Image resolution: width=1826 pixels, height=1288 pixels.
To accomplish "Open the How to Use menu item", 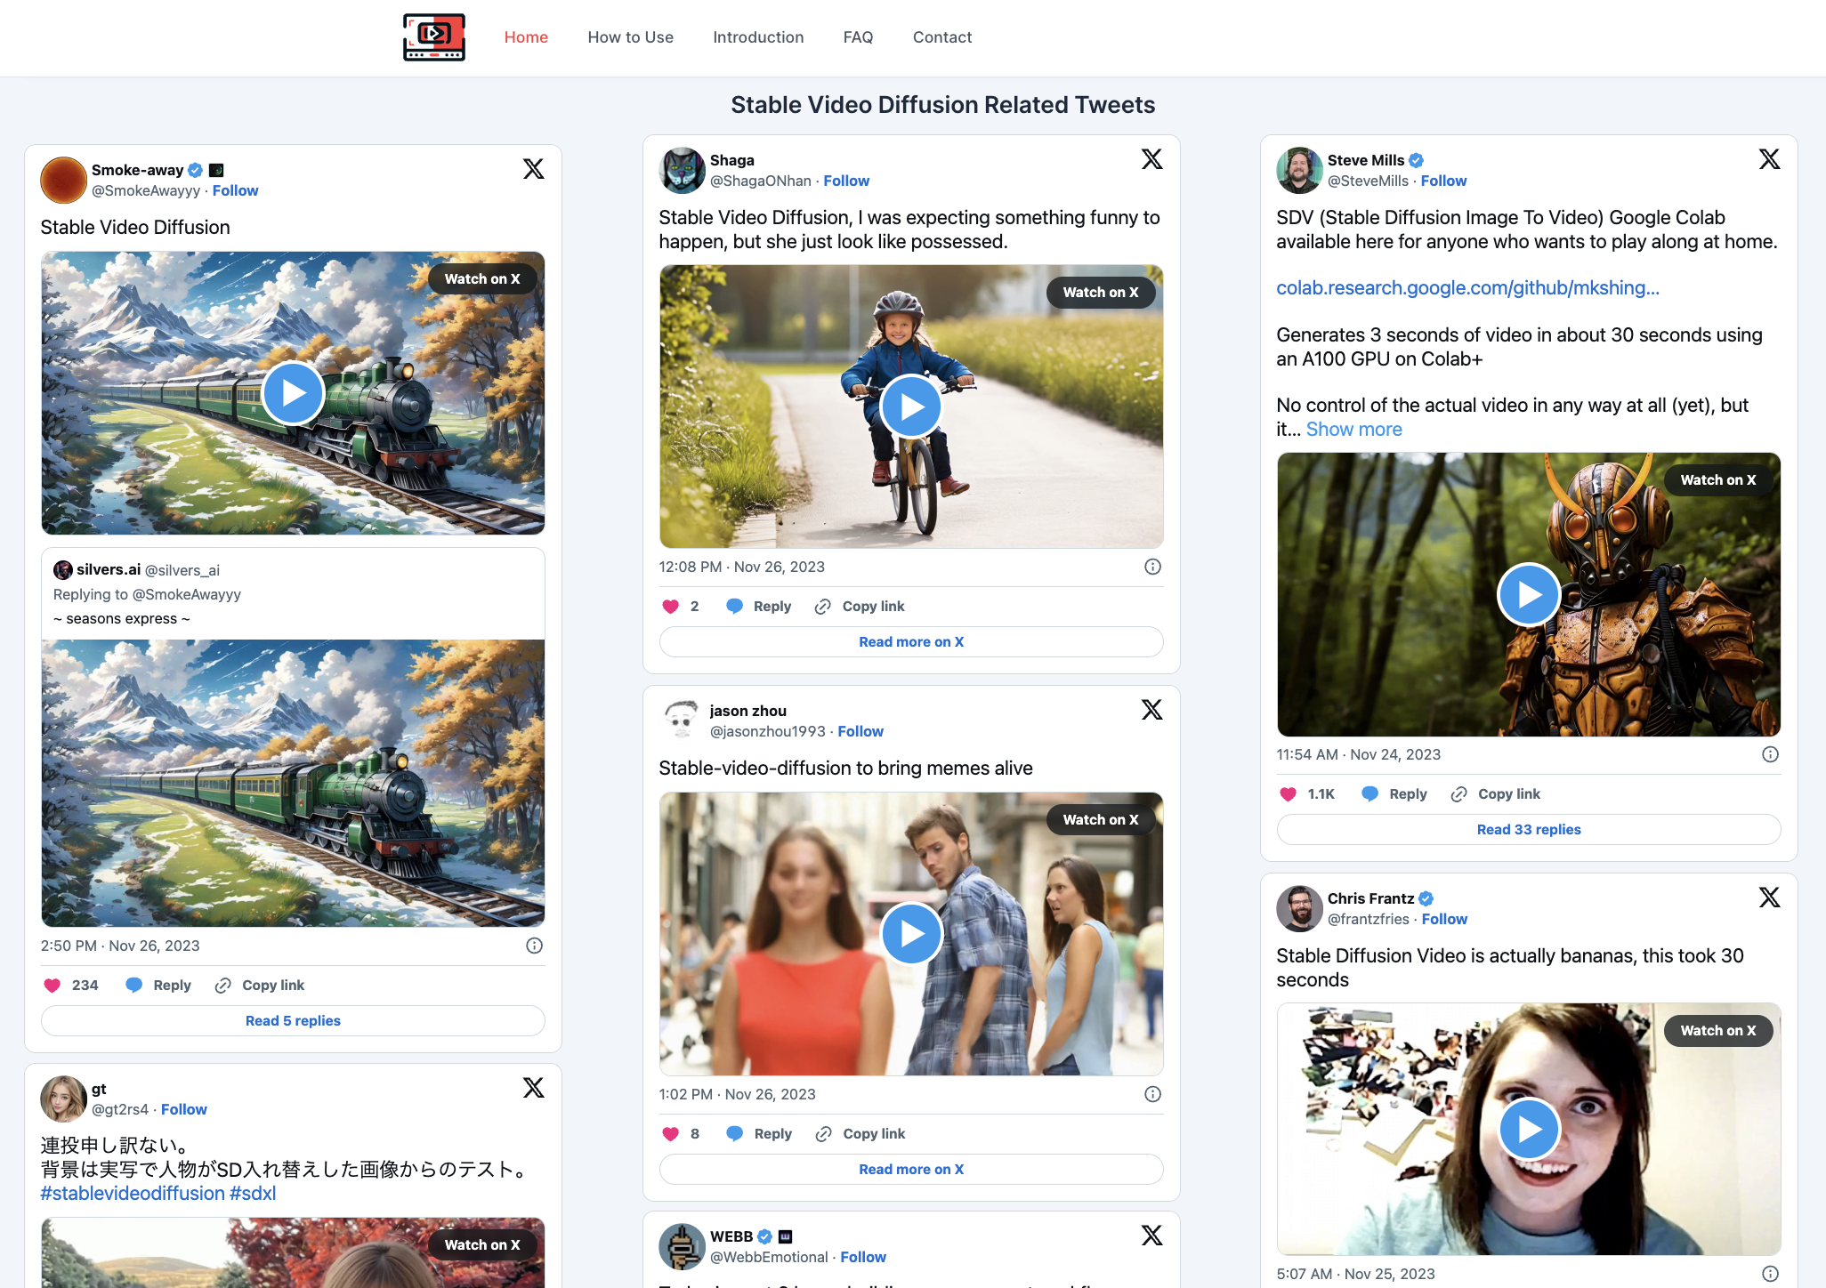I will point(630,37).
